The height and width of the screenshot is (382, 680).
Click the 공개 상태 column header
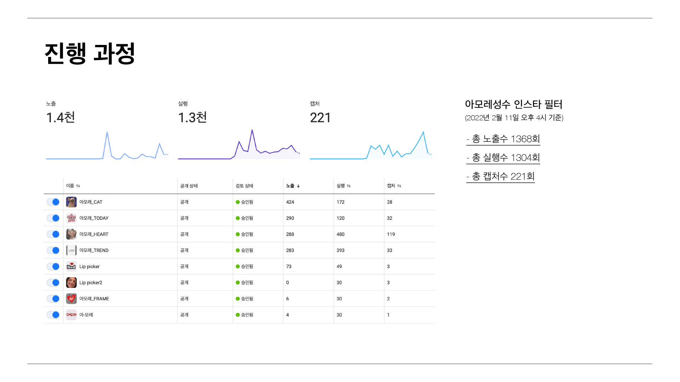pos(189,186)
